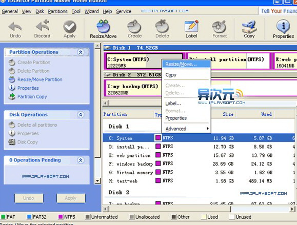Viewport: 297px width, 225px height.
Task: Click the Partition column header
Action: pos(128,114)
